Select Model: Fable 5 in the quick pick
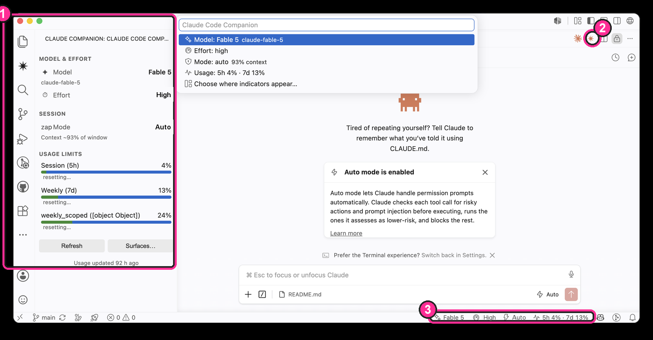 [326, 40]
